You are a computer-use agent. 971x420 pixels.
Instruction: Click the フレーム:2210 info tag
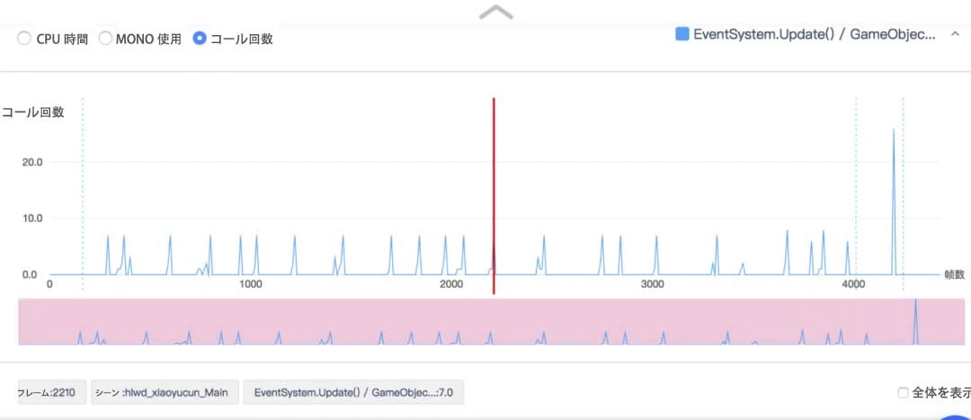click(52, 392)
